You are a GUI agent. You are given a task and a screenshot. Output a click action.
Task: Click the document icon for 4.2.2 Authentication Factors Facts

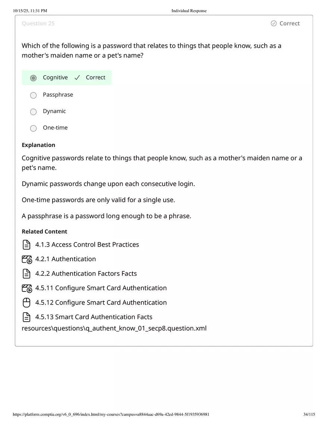point(26,274)
